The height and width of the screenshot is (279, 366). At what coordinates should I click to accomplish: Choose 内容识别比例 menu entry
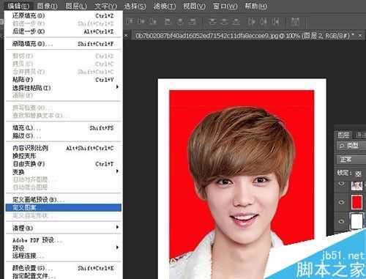[x=64, y=148]
